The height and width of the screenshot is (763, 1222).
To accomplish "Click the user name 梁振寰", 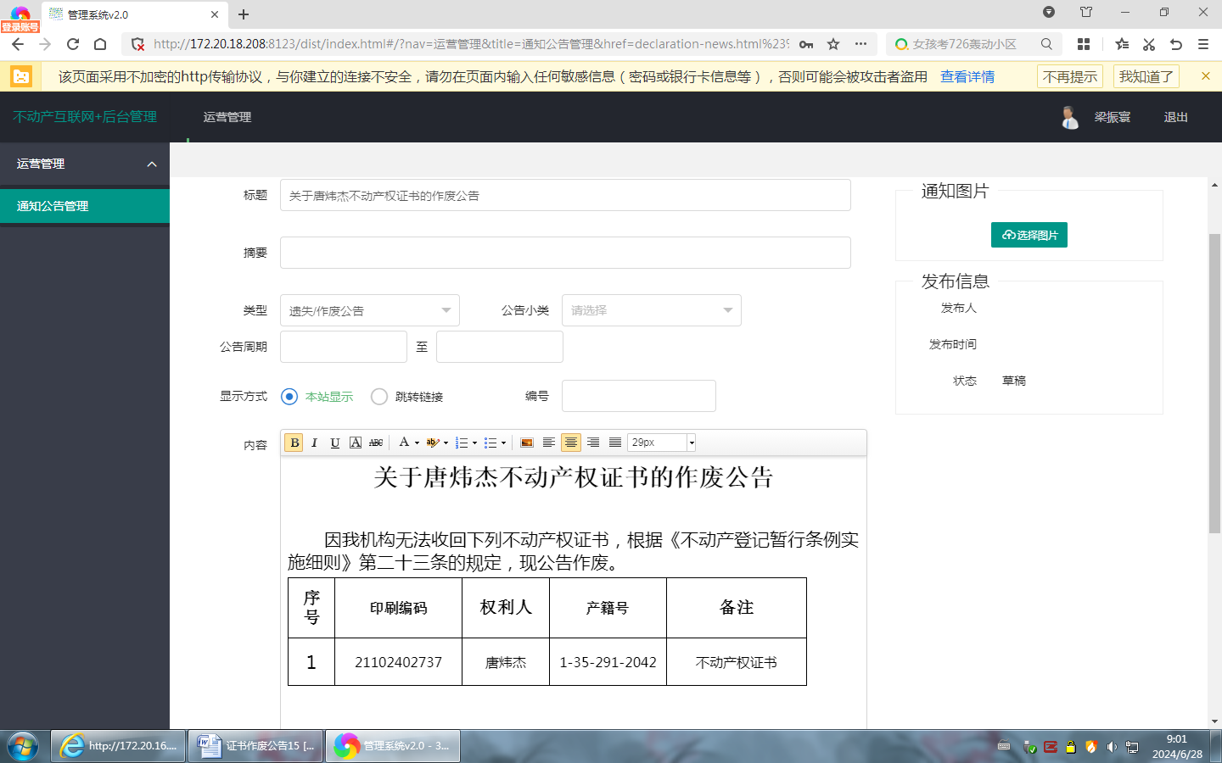I will click(1113, 117).
